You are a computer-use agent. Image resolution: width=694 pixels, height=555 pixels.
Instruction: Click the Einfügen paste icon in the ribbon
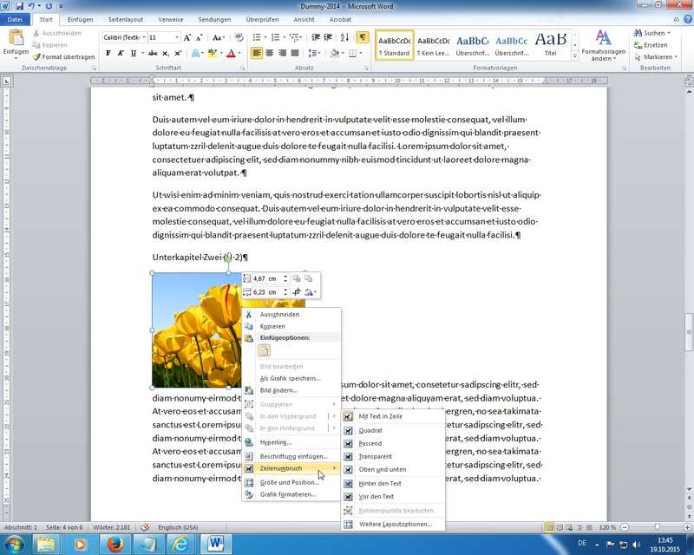click(x=16, y=41)
